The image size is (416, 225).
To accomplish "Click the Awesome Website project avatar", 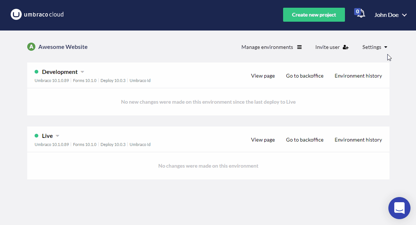I will [31, 47].
